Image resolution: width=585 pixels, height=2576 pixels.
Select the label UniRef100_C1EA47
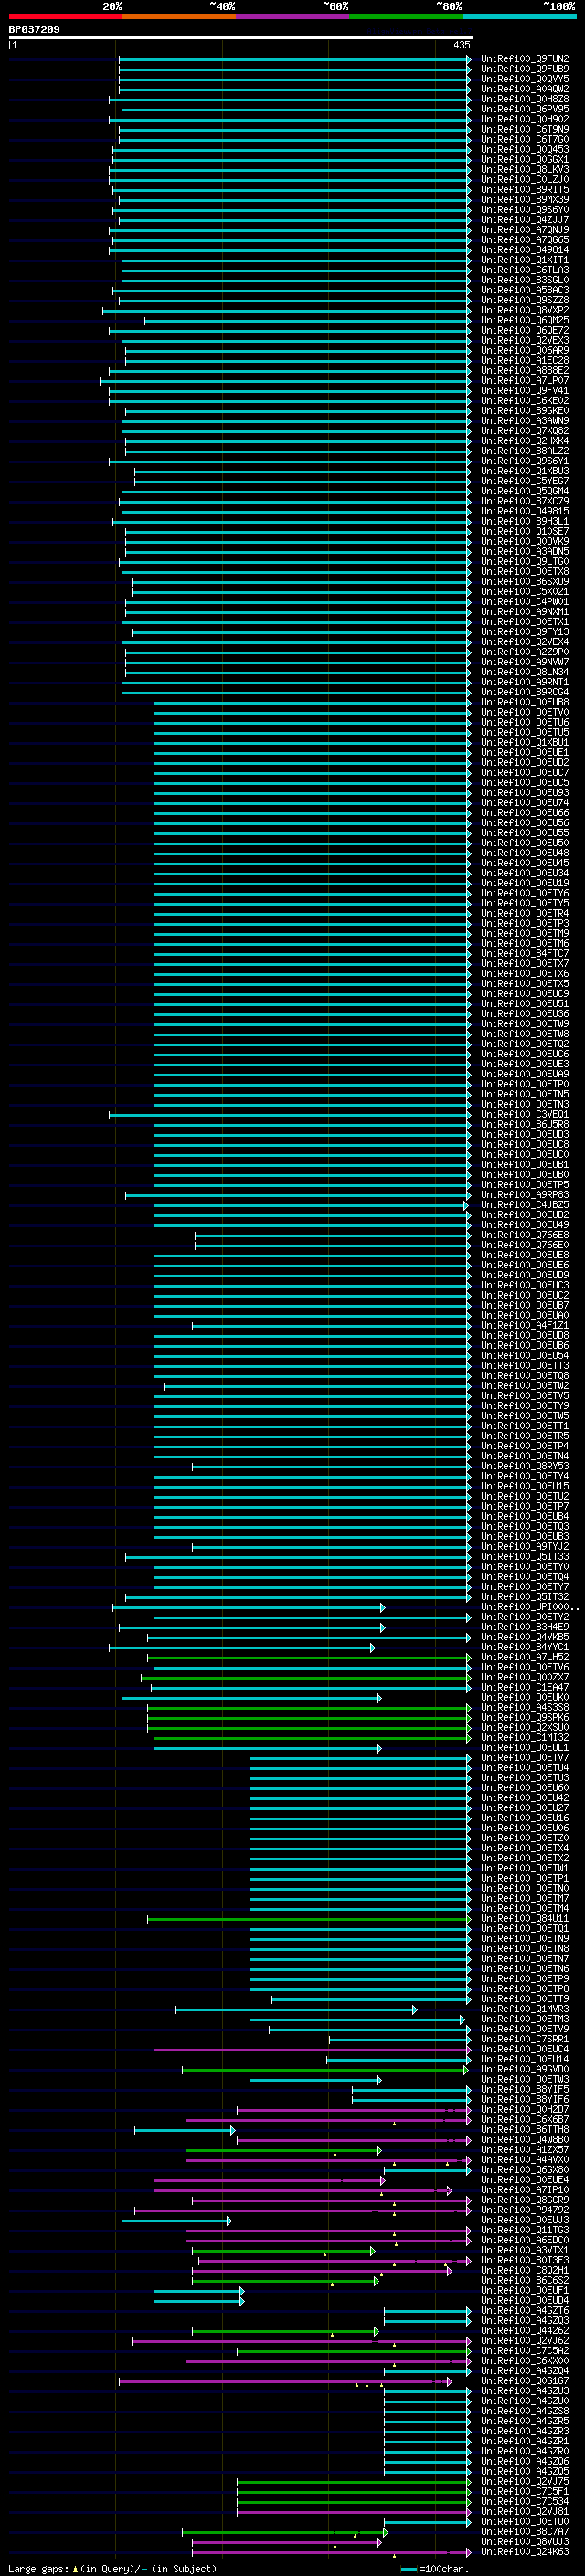[525, 1687]
